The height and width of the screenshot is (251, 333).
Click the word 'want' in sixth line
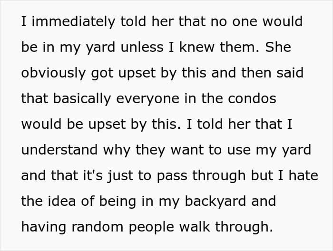coord(187,150)
